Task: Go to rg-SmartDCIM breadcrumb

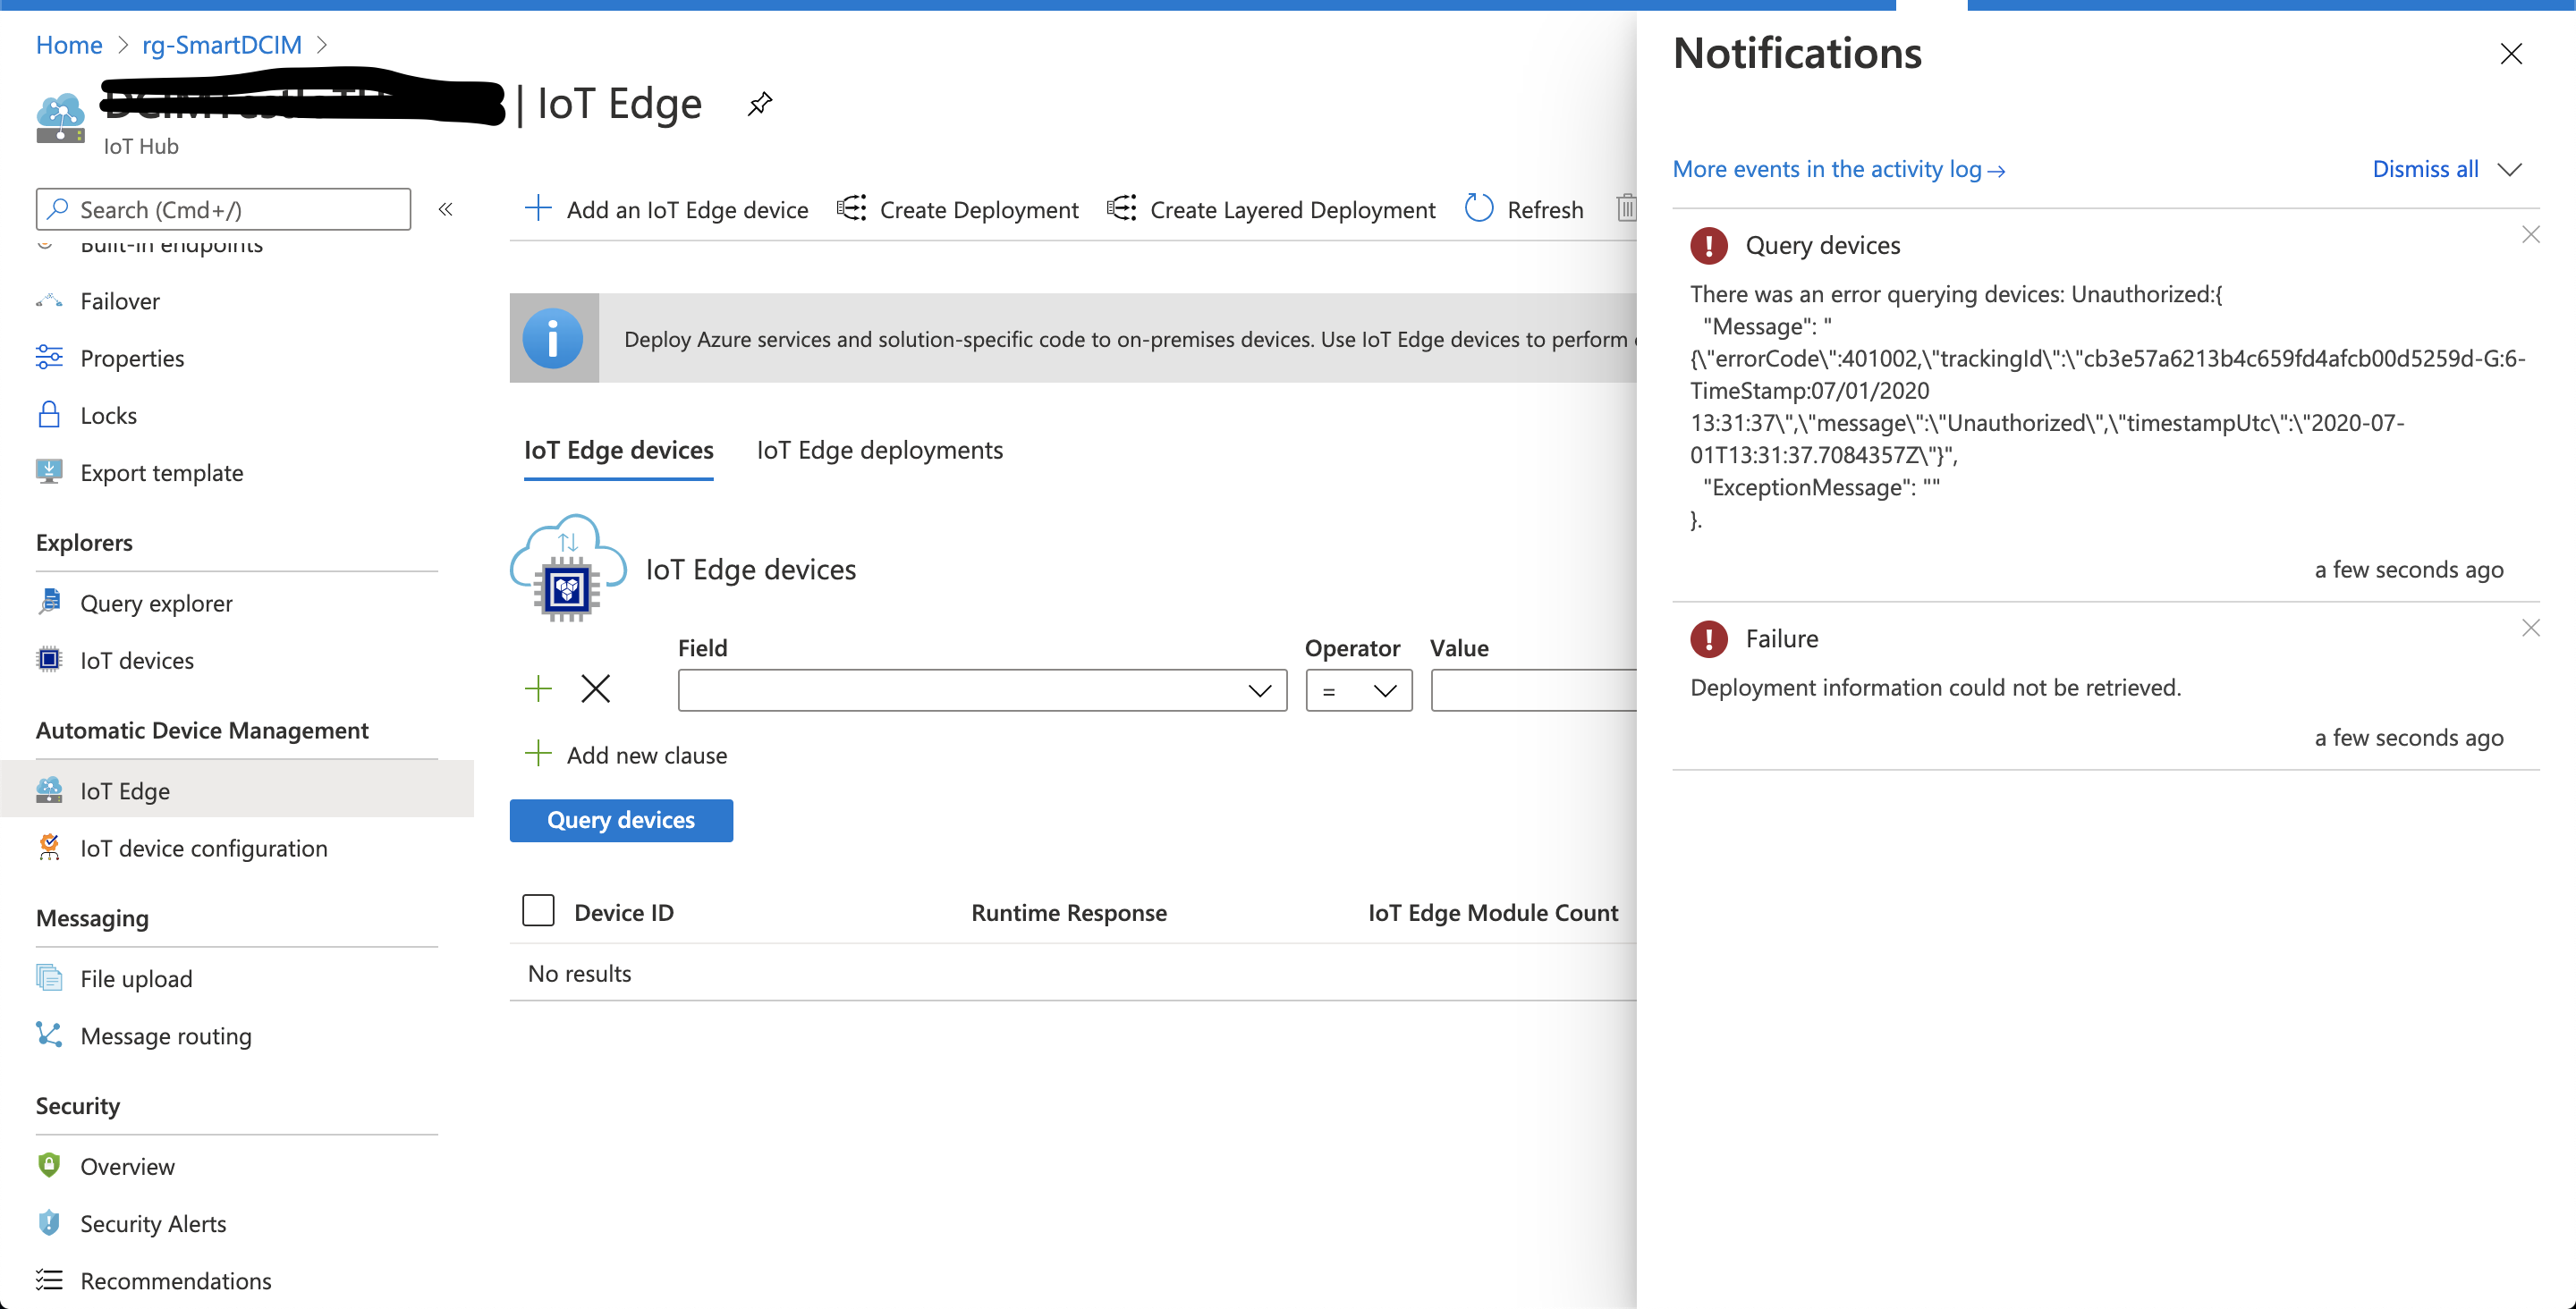Action: 222,45
